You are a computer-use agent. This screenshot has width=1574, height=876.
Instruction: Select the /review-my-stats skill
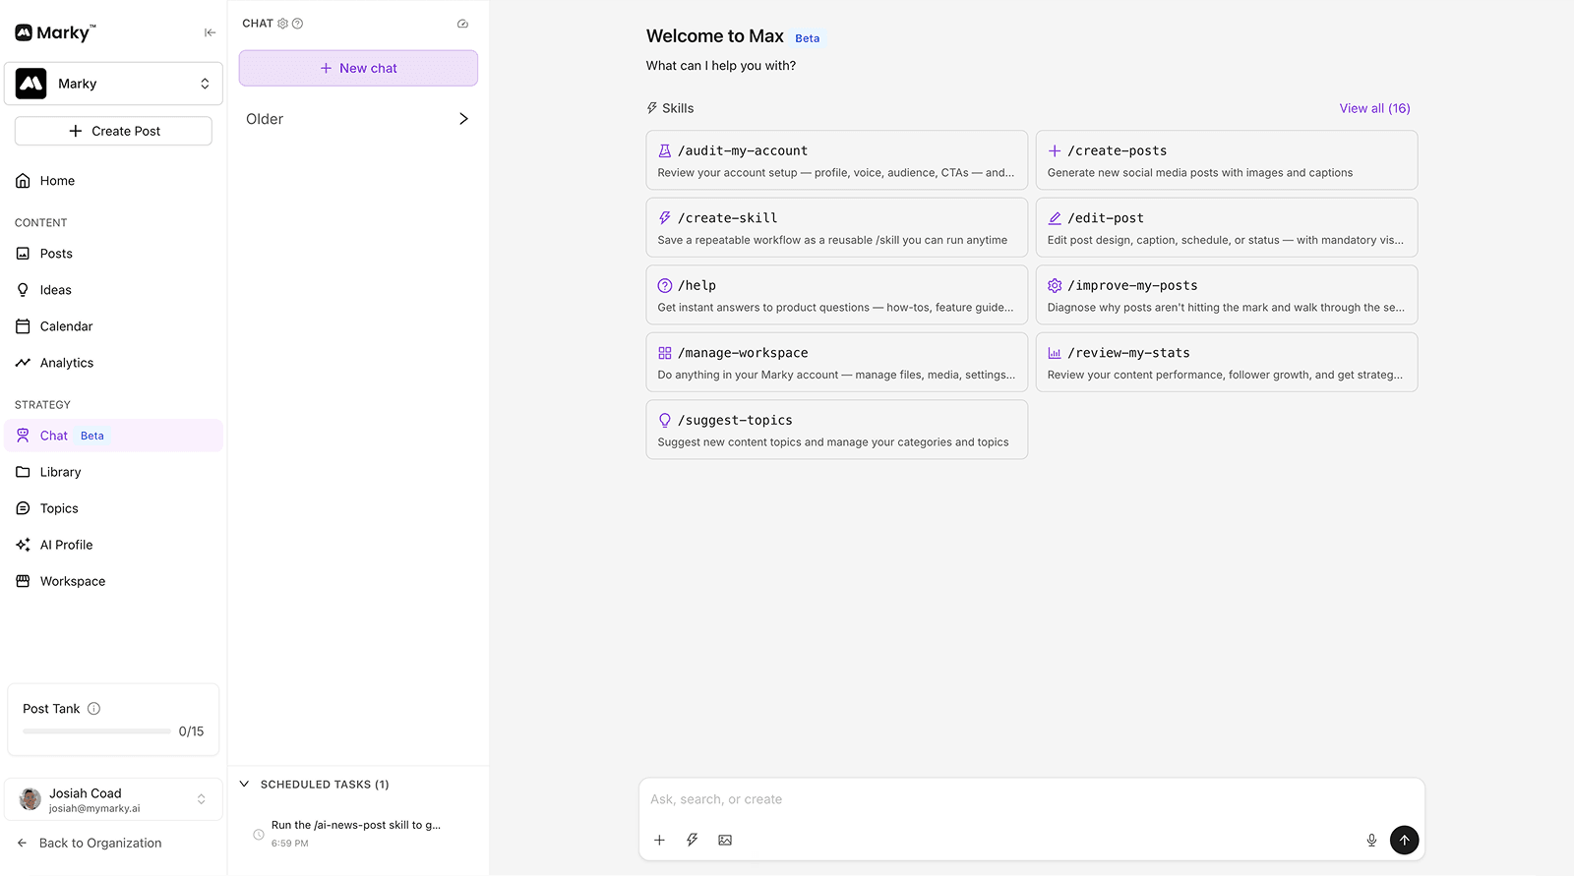[1227, 362]
